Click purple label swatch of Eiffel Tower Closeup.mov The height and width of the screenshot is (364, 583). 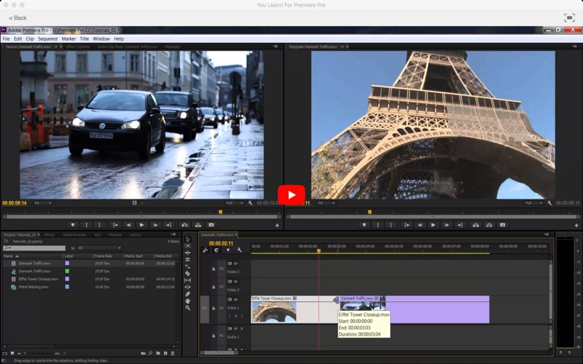67,279
